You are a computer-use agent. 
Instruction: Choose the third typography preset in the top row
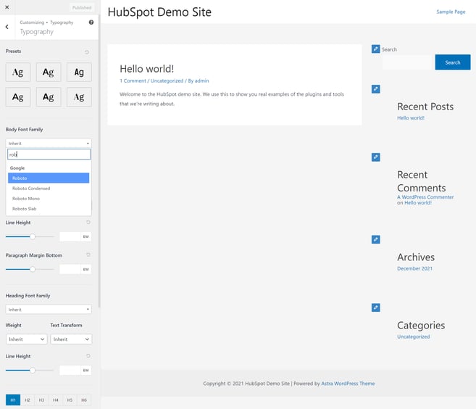pos(79,72)
